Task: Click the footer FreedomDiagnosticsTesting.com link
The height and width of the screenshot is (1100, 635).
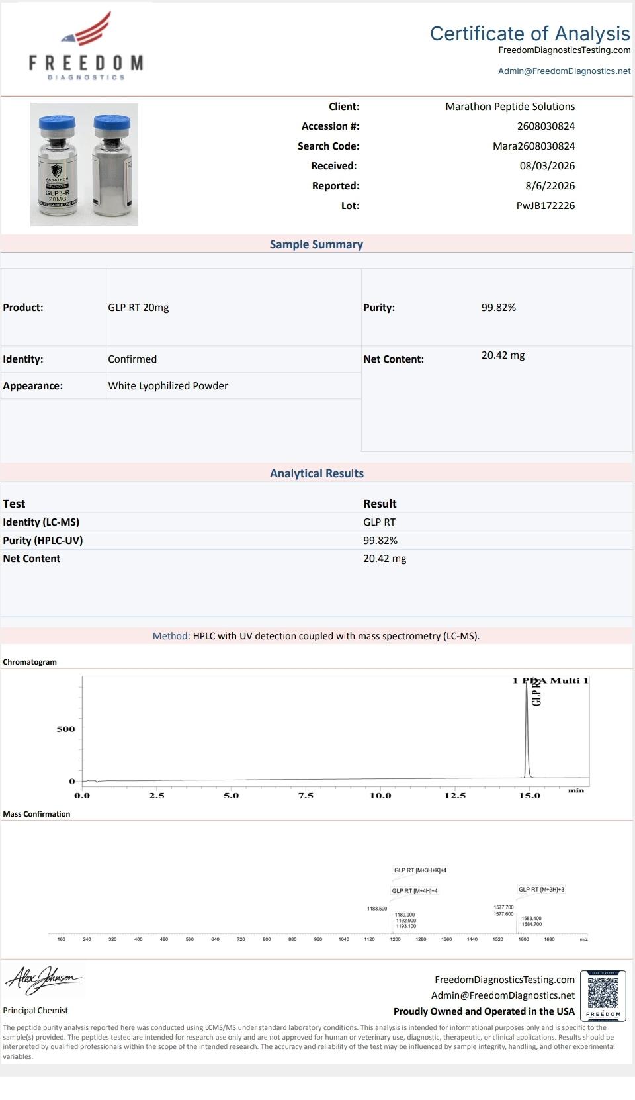Action: (505, 980)
